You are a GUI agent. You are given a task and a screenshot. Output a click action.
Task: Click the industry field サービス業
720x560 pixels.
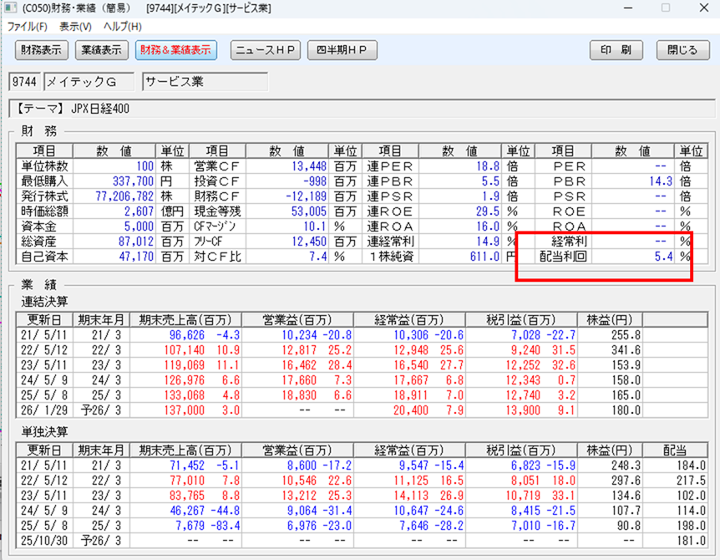coord(205,82)
